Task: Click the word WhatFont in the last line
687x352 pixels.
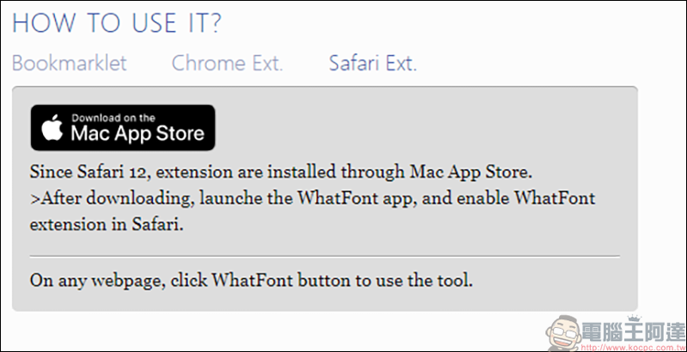Action: coord(252,280)
